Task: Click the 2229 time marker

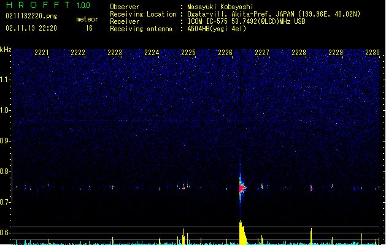Action: [336, 53]
